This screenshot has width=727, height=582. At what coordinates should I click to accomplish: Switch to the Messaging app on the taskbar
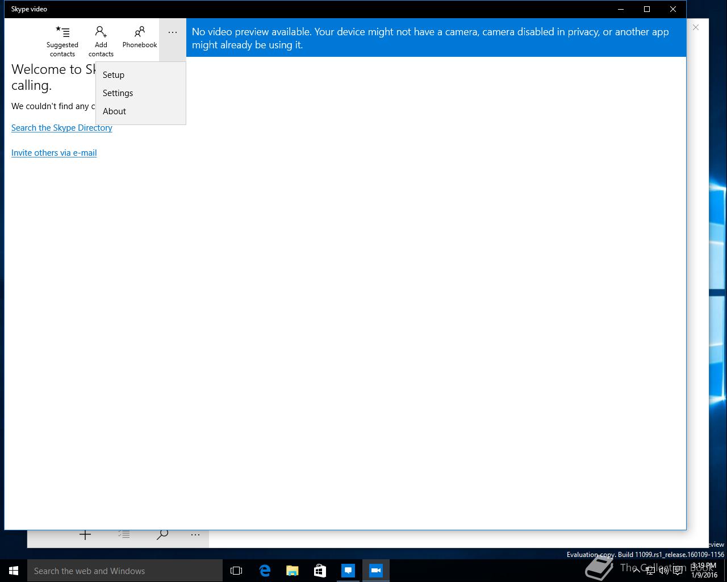point(348,571)
